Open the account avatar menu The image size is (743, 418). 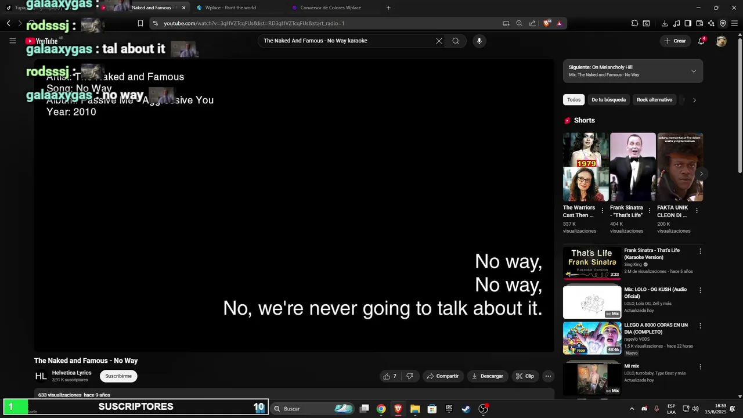721,41
